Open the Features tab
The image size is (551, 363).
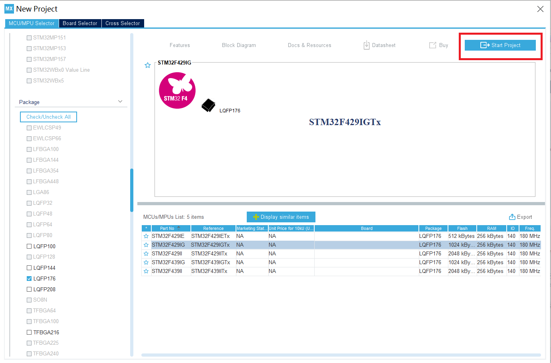click(x=180, y=45)
